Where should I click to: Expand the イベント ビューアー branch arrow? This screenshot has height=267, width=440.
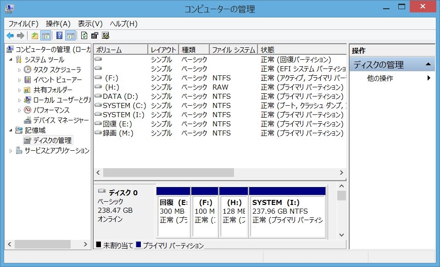coord(19,80)
